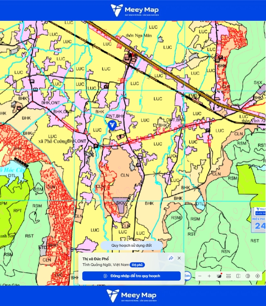Click the Meey Map logo in bottom banner
Screen dimensions: 266x306
click(131, 296)
